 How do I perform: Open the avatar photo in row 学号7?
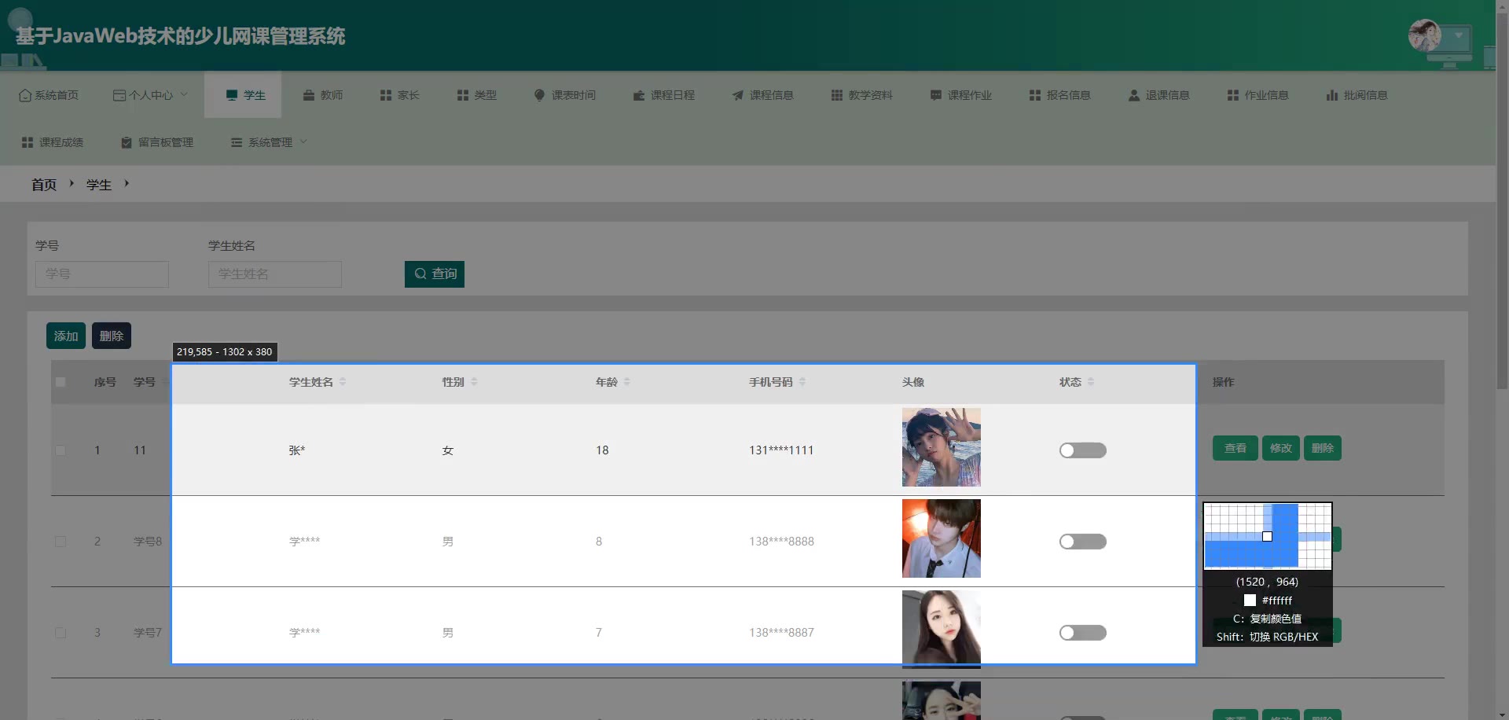click(942, 629)
